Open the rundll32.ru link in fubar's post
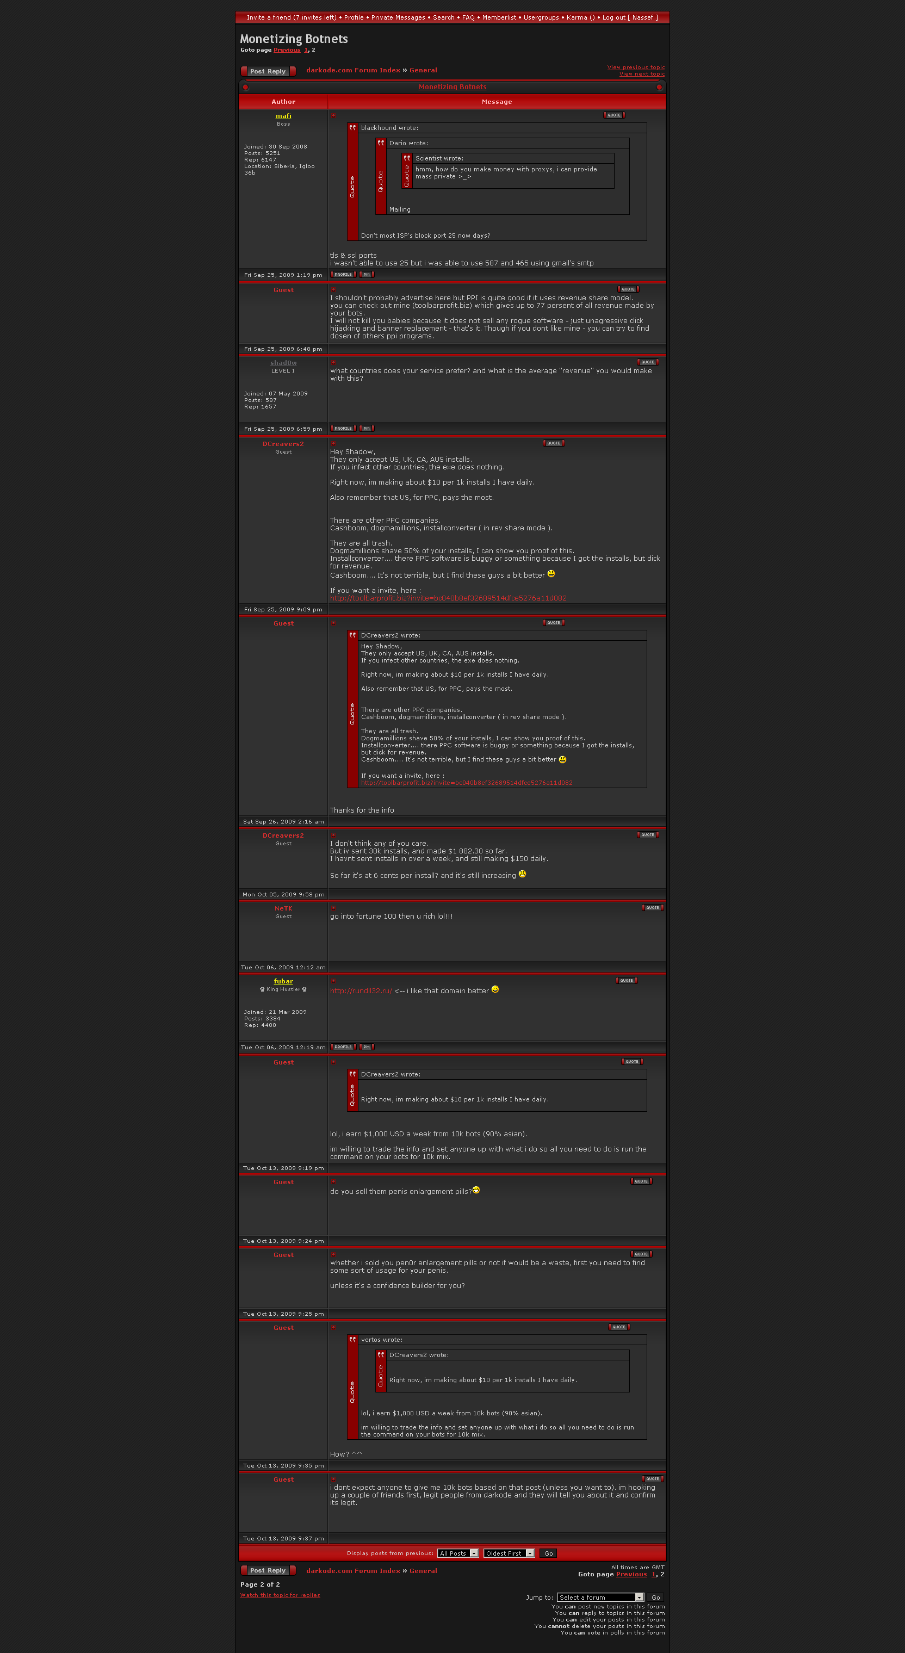 361,991
